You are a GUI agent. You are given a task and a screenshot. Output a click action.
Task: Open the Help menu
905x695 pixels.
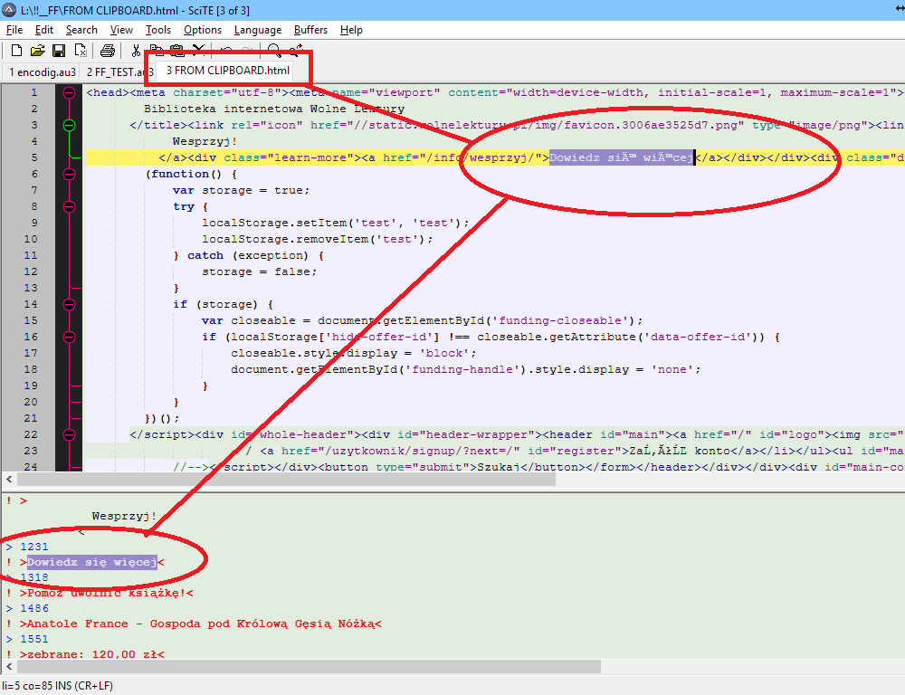tap(351, 30)
